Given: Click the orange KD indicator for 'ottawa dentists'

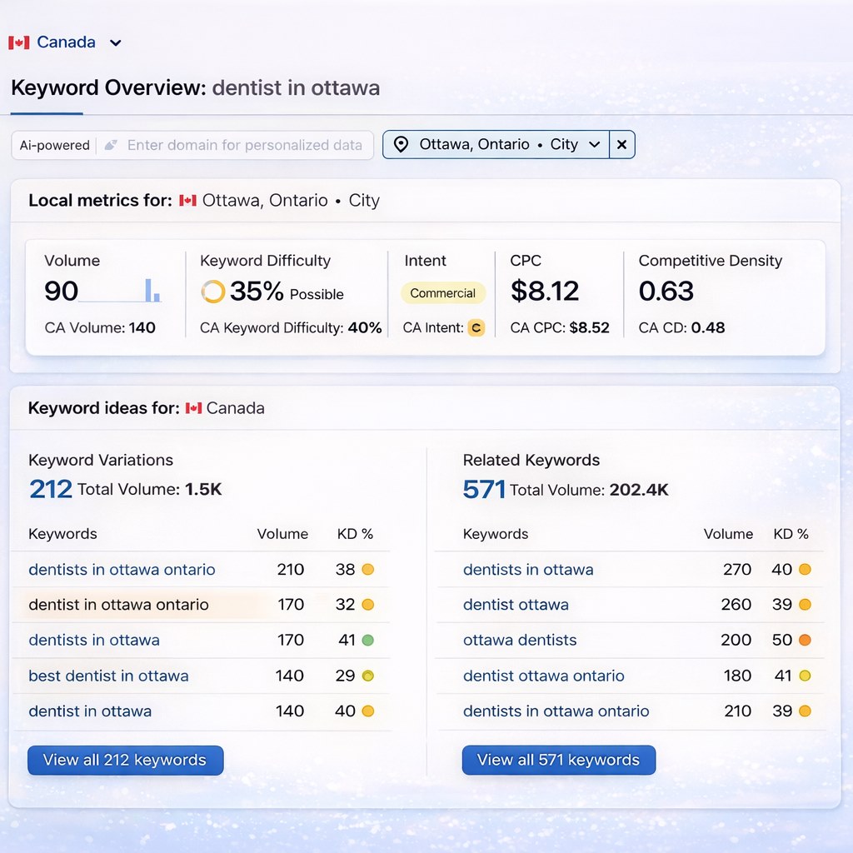Looking at the screenshot, I should (806, 640).
